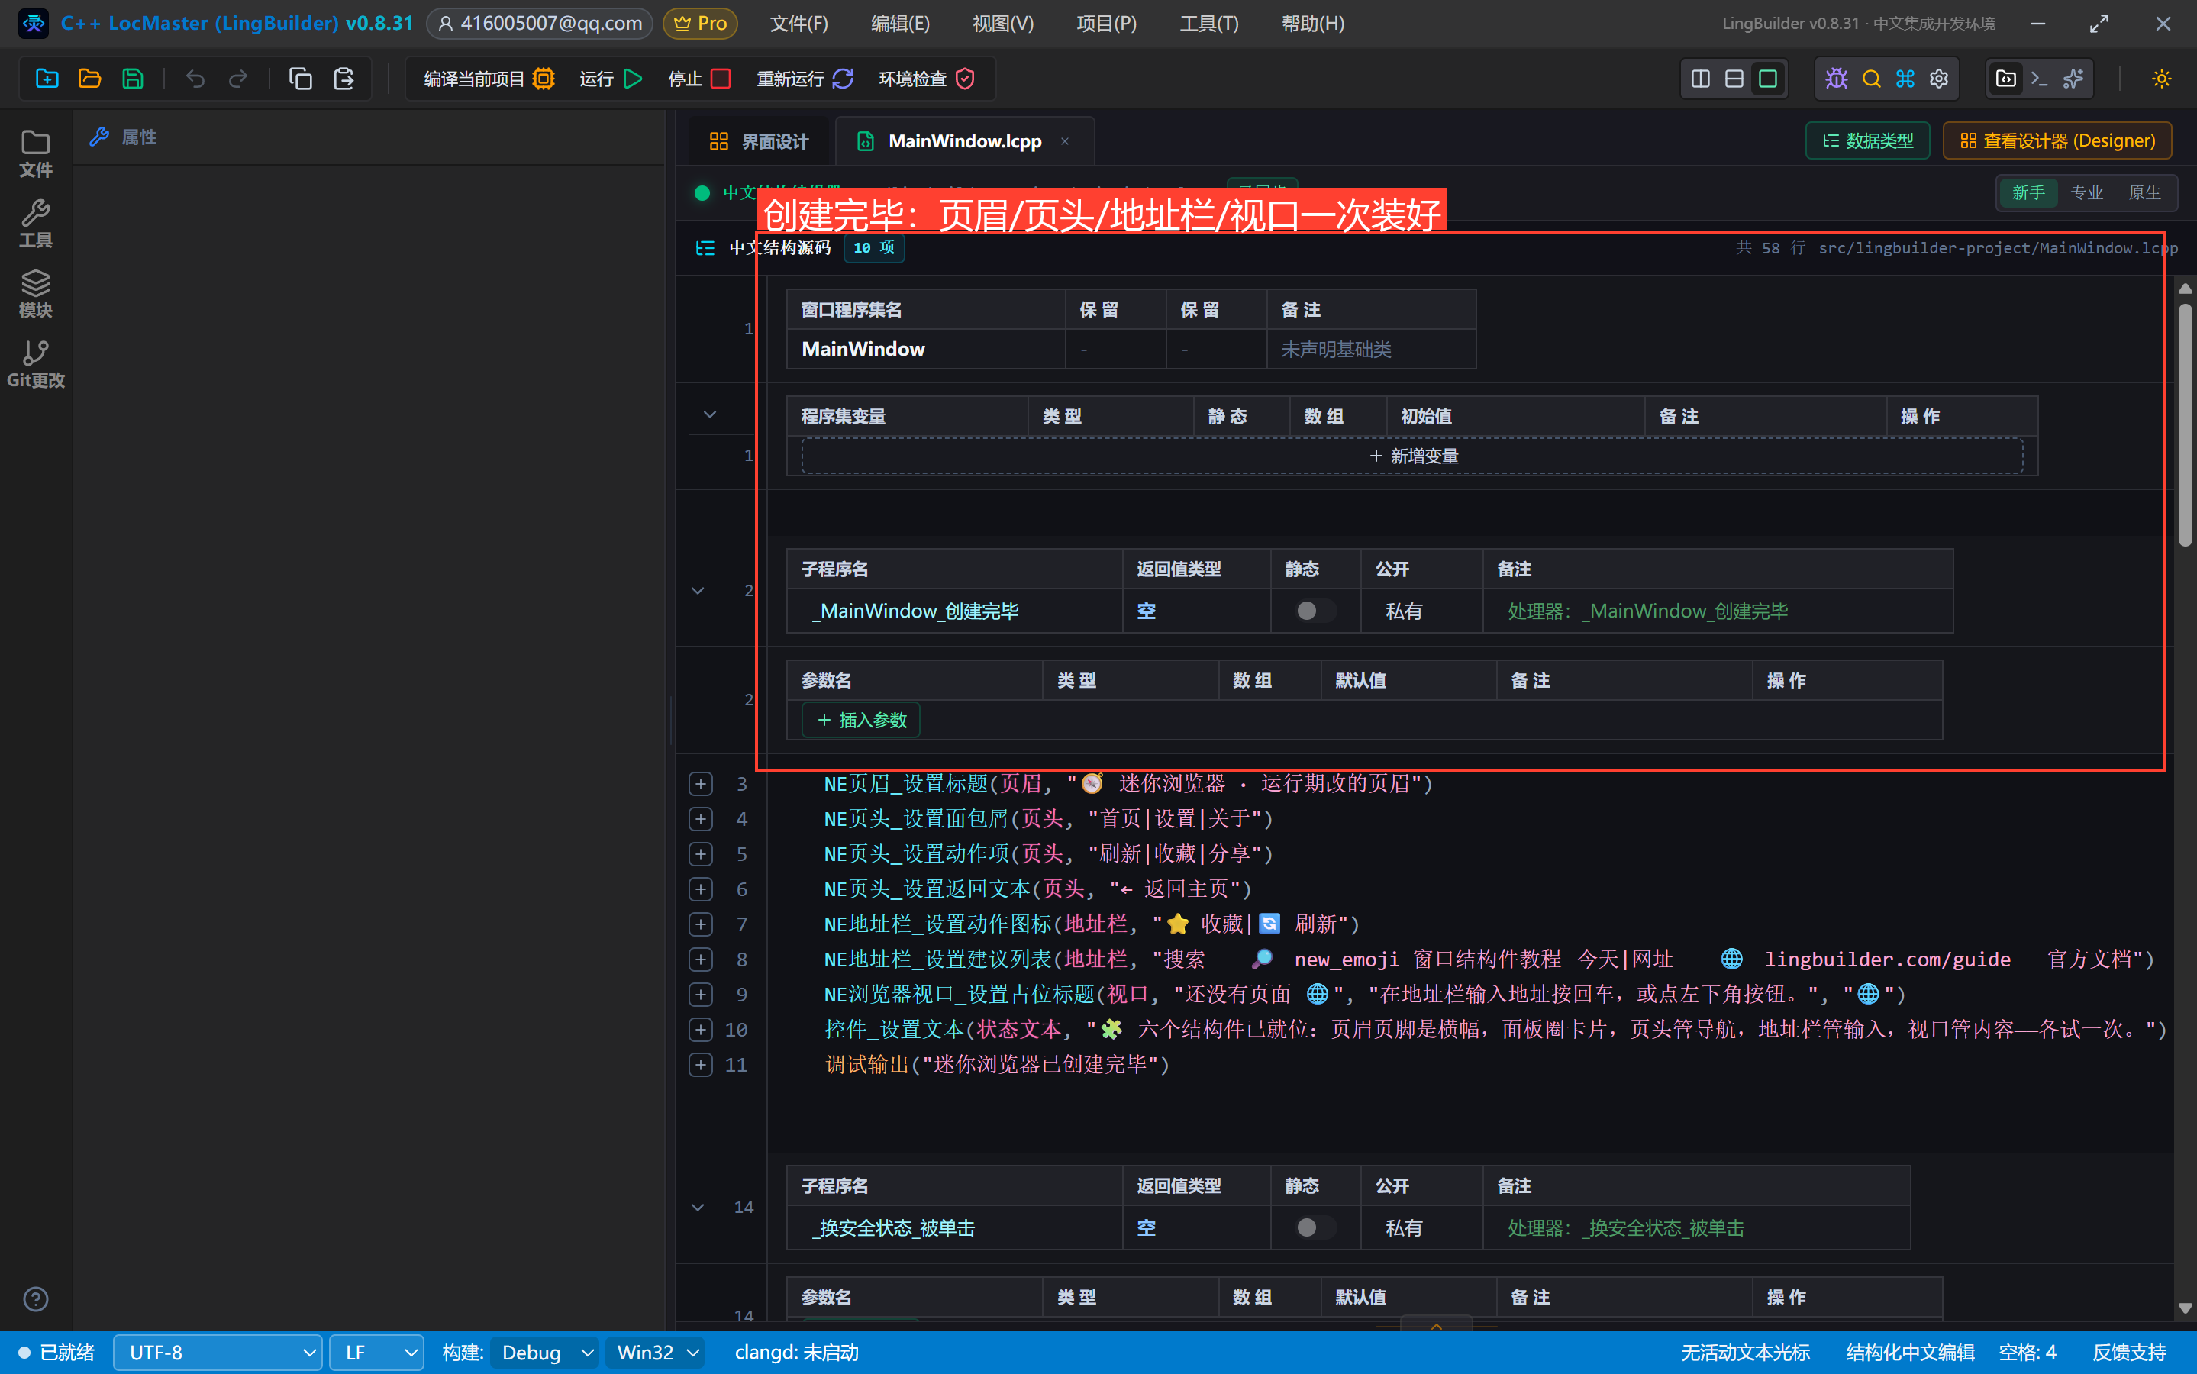Viewport: 2197px width, 1374px height.
Task: Click the paste clipboard icon
Action: click(x=344, y=79)
